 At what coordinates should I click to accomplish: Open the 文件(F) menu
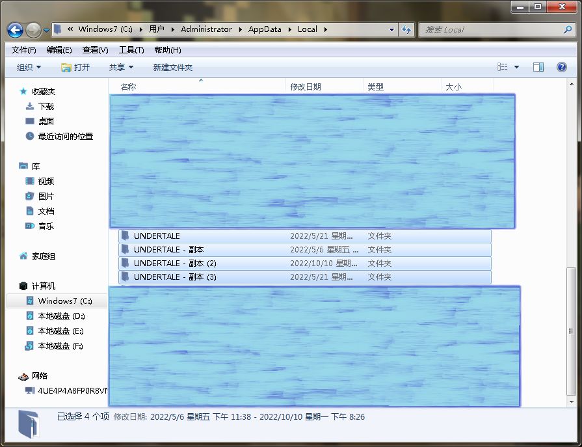(24, 49)
